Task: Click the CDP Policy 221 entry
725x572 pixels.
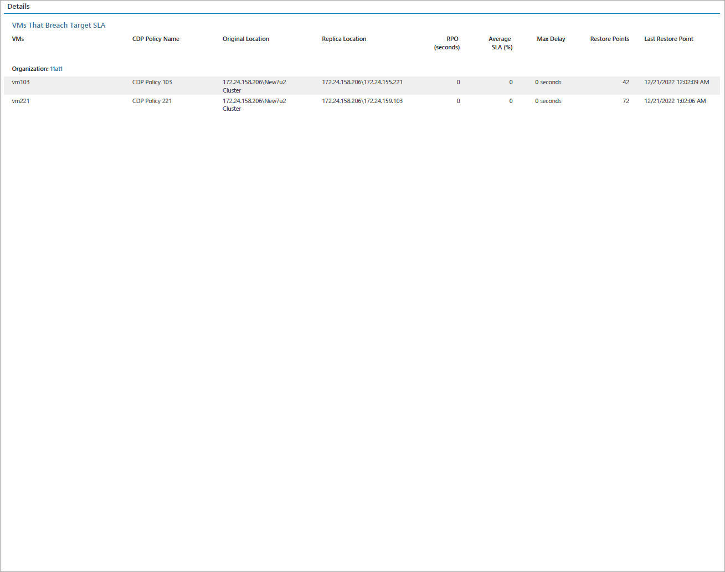Action: (152, 101)
